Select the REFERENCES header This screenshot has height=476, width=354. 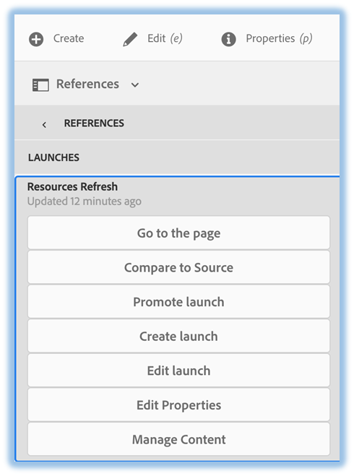tap(94, 124)
